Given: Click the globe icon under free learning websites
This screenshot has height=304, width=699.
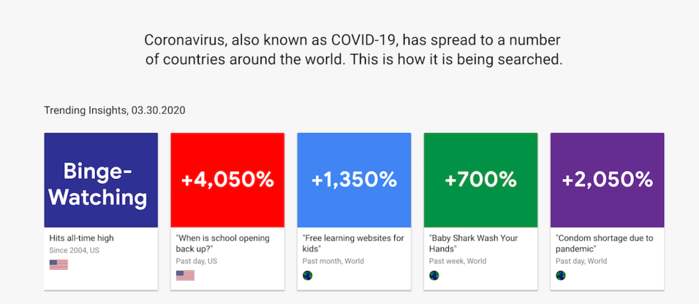Looking at the screenshot, I should click(307, 275).
